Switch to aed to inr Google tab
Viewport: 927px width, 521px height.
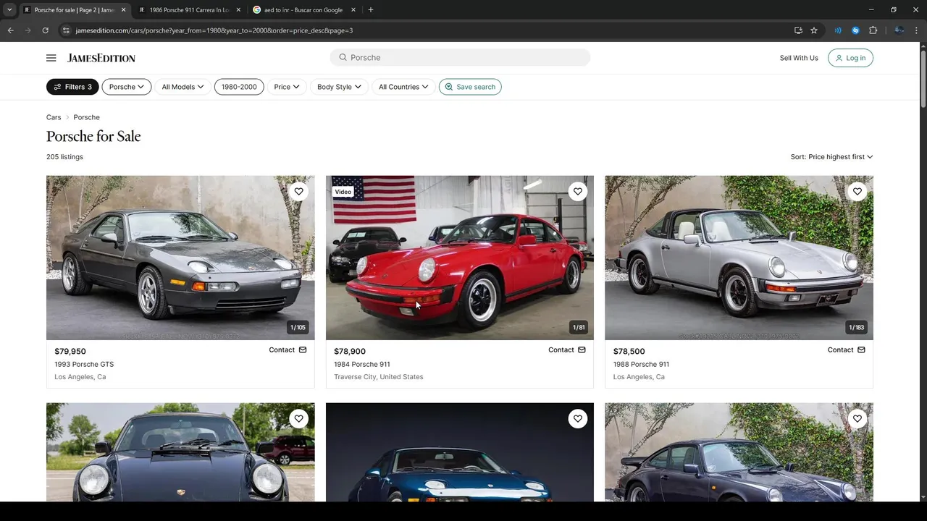click(304, 10)
